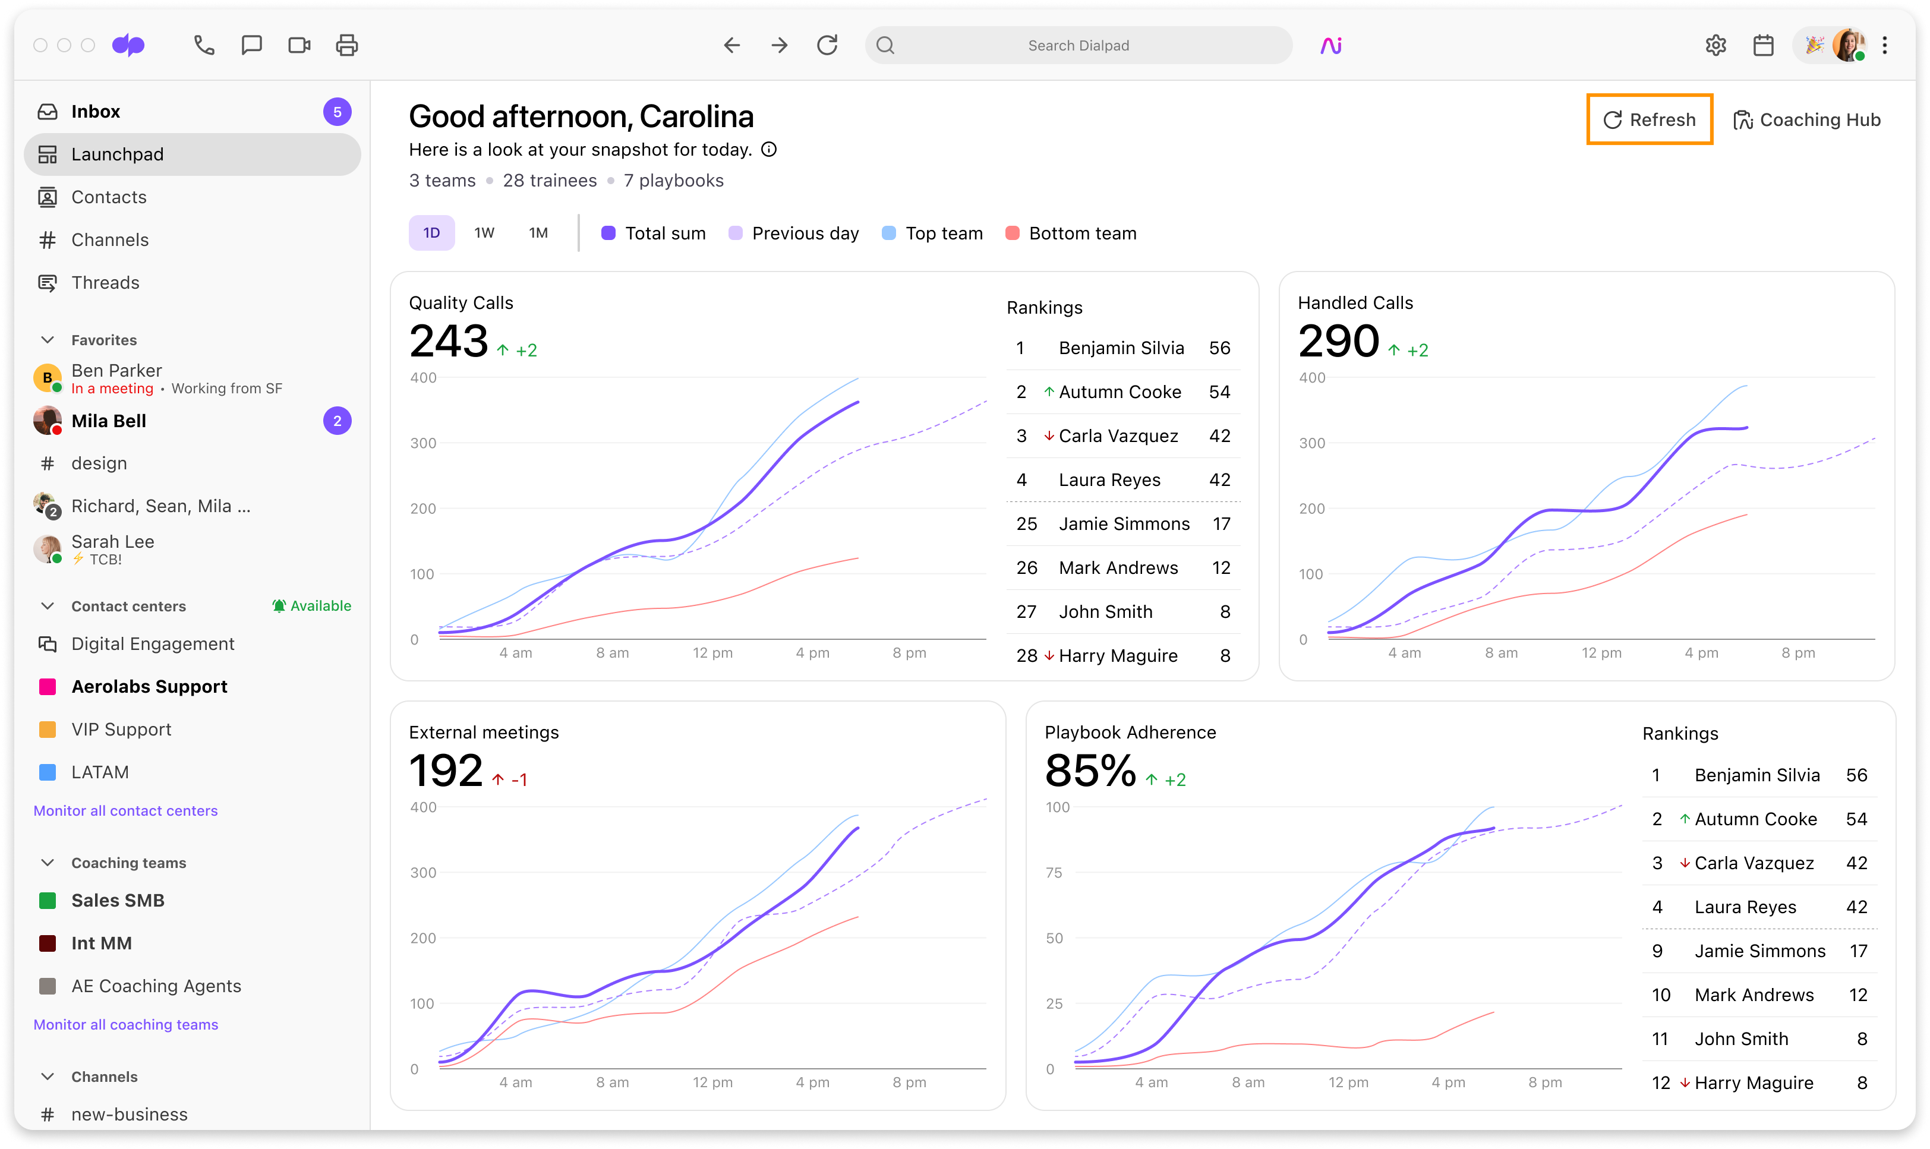The width and height of the screenshot is (1930, 1149).
Task: Click the pink Aerolabs Support color square
Action: [47, 687]
